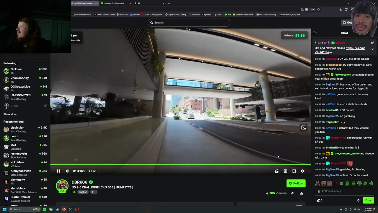
Task: Open Spotify from taskbar
Action: [44, 209]
